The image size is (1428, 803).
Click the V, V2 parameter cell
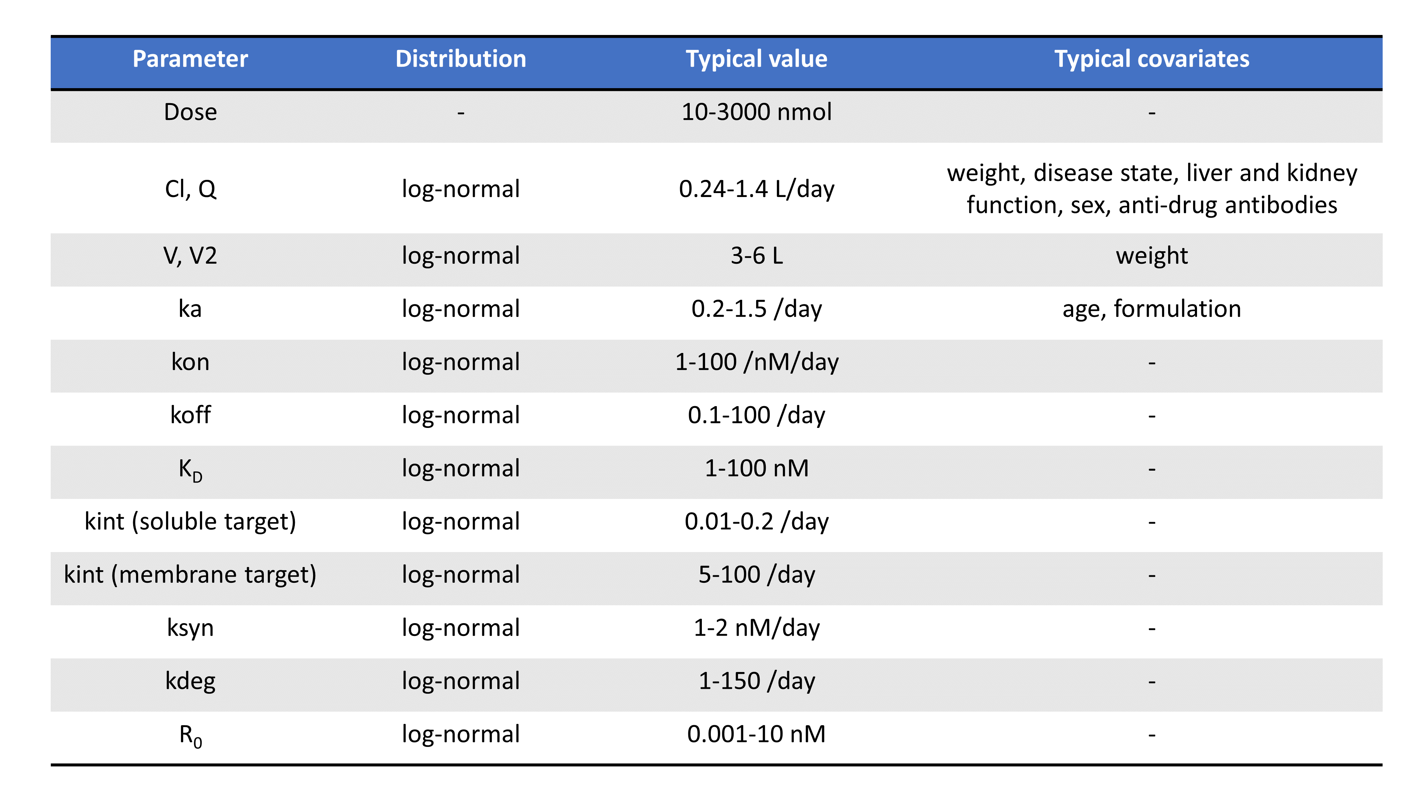pos(190,256)
